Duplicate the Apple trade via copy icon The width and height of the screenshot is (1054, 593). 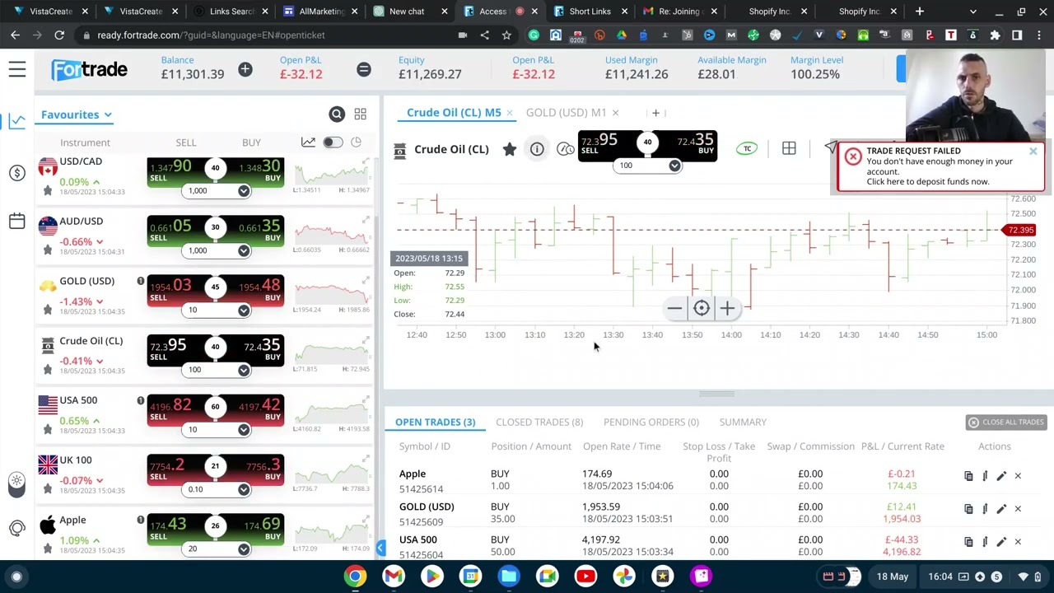[x=968, y=476]
